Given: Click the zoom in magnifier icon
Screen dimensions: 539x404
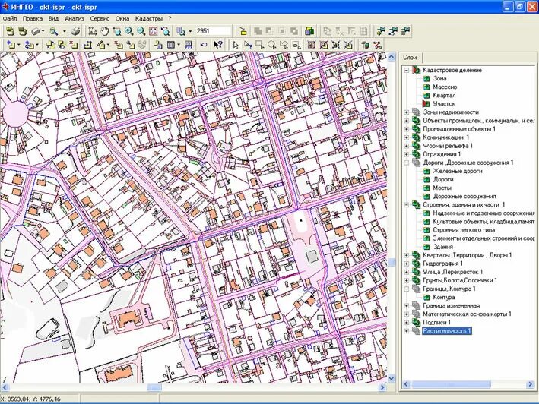Looking at the screenshot, I should coord(129,32).
